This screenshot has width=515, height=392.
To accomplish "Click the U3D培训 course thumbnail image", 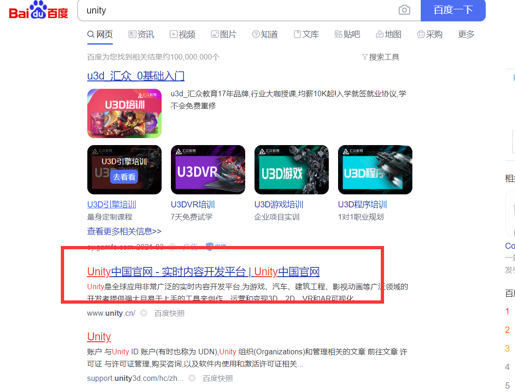I will point(124,113).
